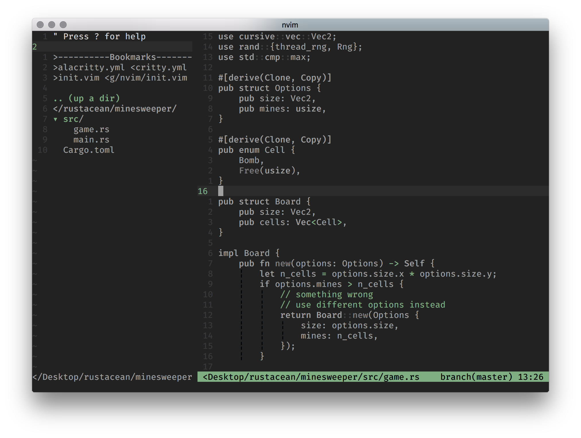The image size is (581, 438).
Task: Collapse the src/ folder arrow
Action: [x=55, y=119]
